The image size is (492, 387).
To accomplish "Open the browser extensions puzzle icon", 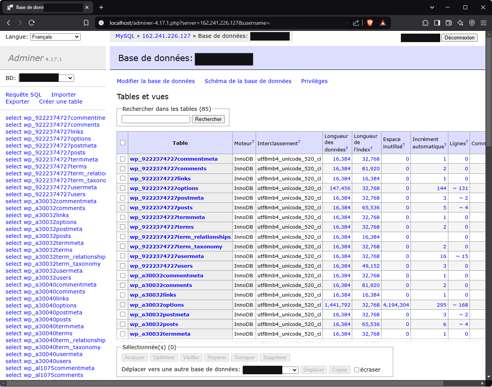I will tap(425, 23).
